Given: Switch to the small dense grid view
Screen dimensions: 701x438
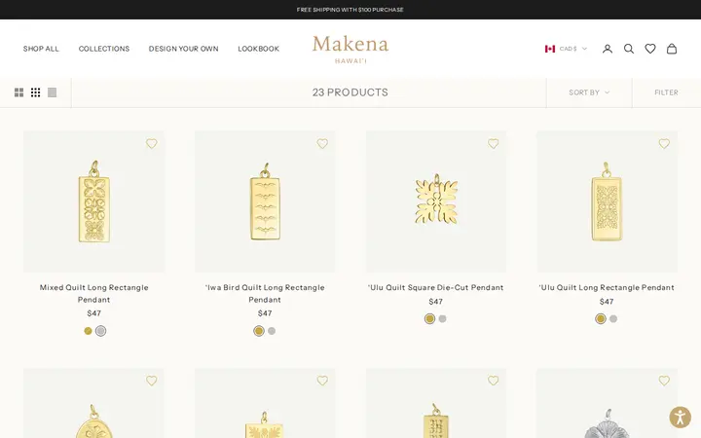Looking at the screenshot, I should pos(35,92).
